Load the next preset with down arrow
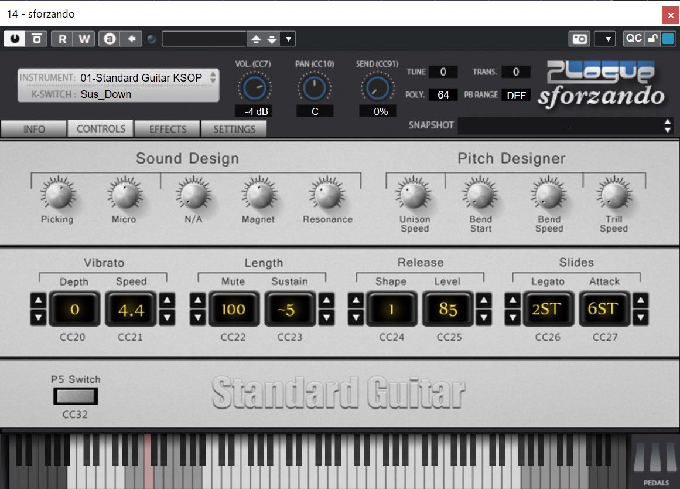680x489 pixels. click(x=272, y=39)
